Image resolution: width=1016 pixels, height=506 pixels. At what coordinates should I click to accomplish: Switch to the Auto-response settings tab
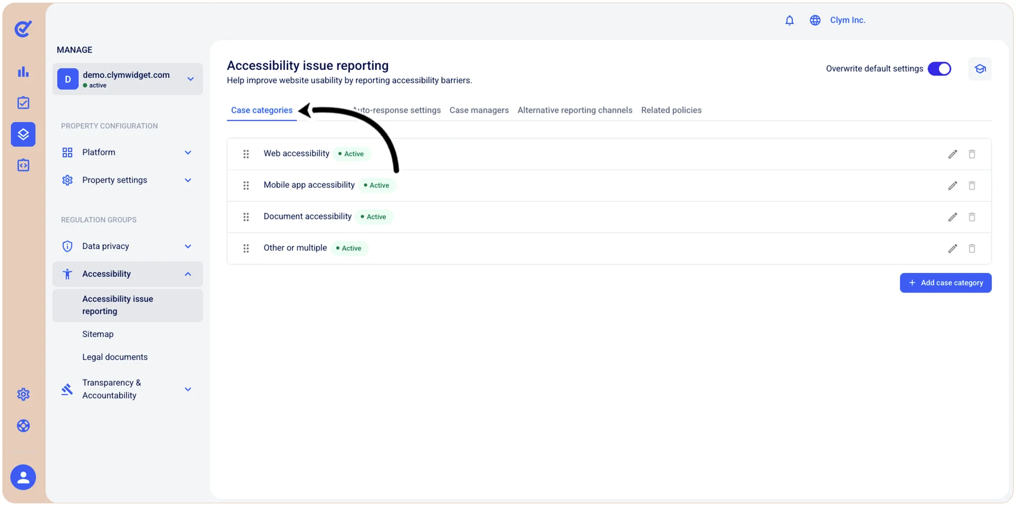397,110
